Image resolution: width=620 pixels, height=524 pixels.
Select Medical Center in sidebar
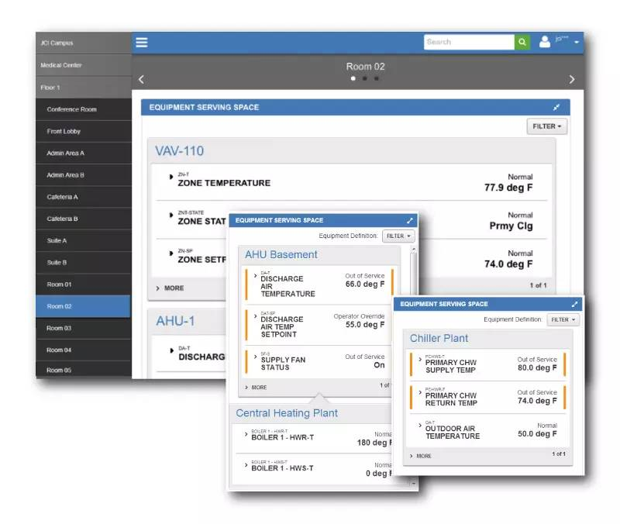84,65
